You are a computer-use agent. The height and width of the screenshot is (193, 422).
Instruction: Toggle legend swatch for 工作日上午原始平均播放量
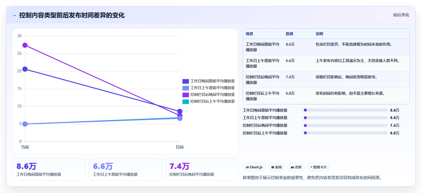185,88
